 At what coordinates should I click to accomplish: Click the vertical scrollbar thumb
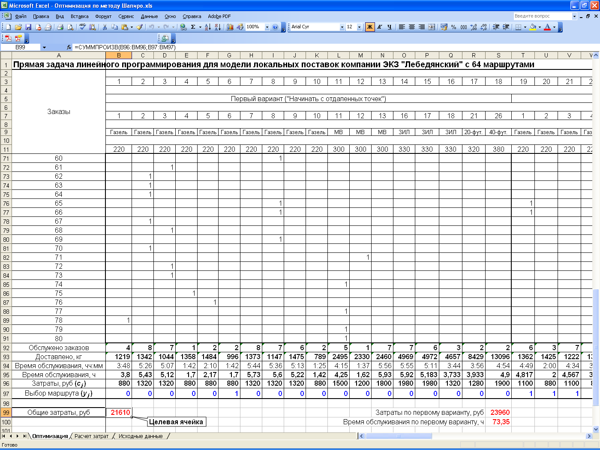tap(596, 347)
